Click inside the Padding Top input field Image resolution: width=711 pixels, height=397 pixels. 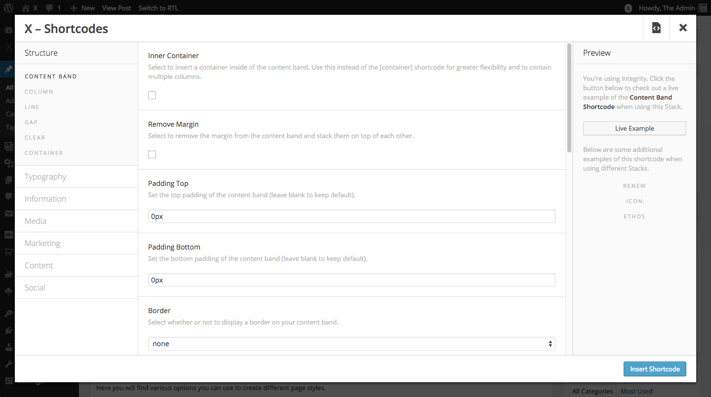352,216
